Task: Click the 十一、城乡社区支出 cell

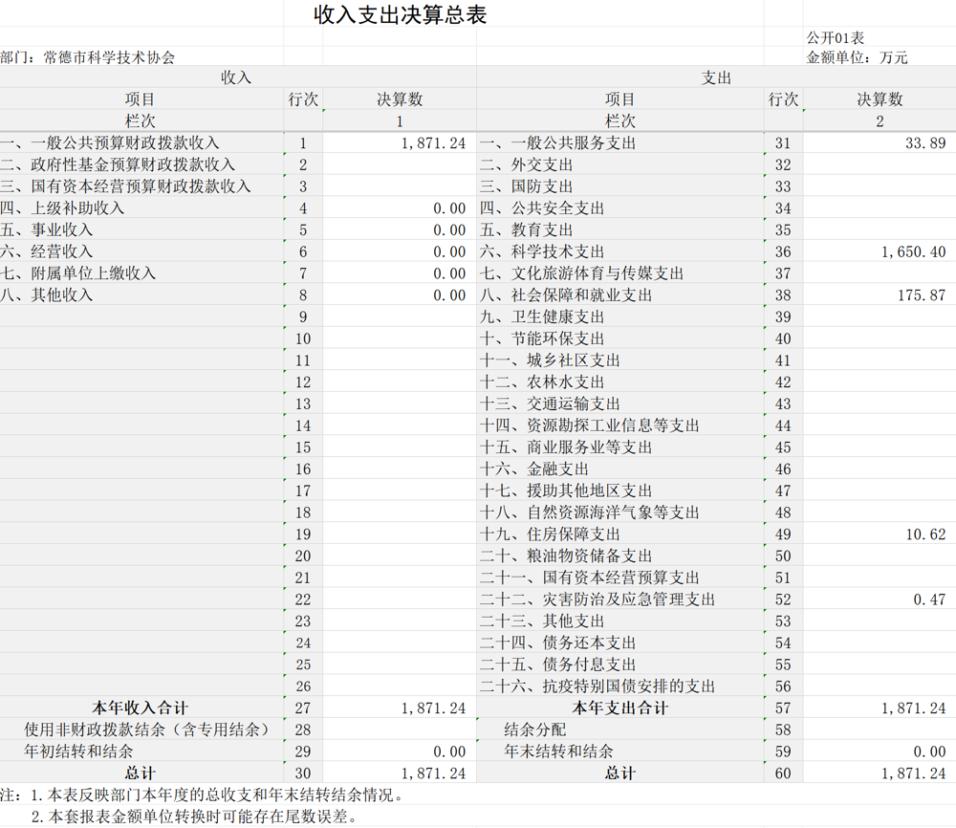Action: 620,360
